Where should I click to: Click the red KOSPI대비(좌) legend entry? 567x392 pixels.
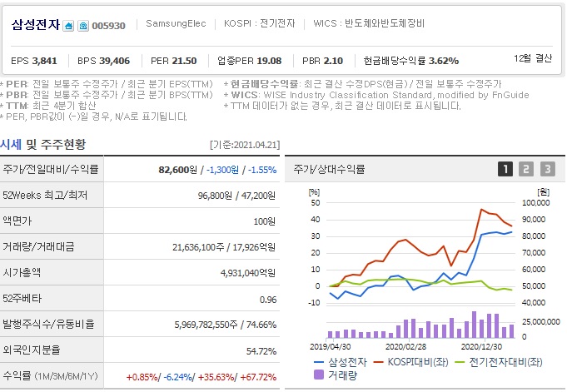pyautogui.click(x=410, y=362)
